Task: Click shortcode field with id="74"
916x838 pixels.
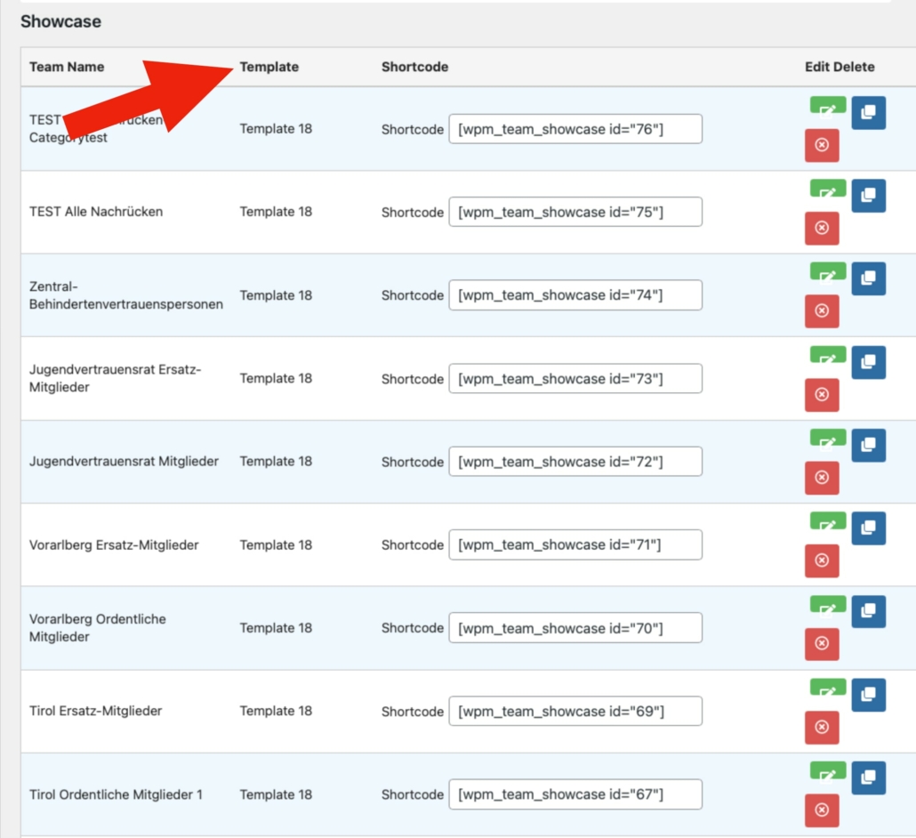Action: (575, 295)
